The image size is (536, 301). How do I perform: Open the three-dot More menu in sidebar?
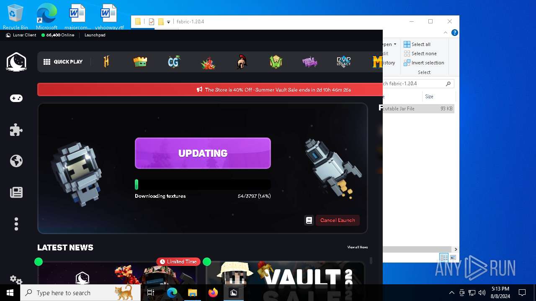[16, 224]
